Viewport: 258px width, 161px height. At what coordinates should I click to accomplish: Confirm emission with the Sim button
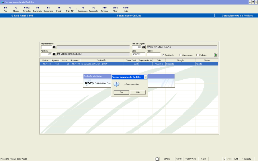122,92
